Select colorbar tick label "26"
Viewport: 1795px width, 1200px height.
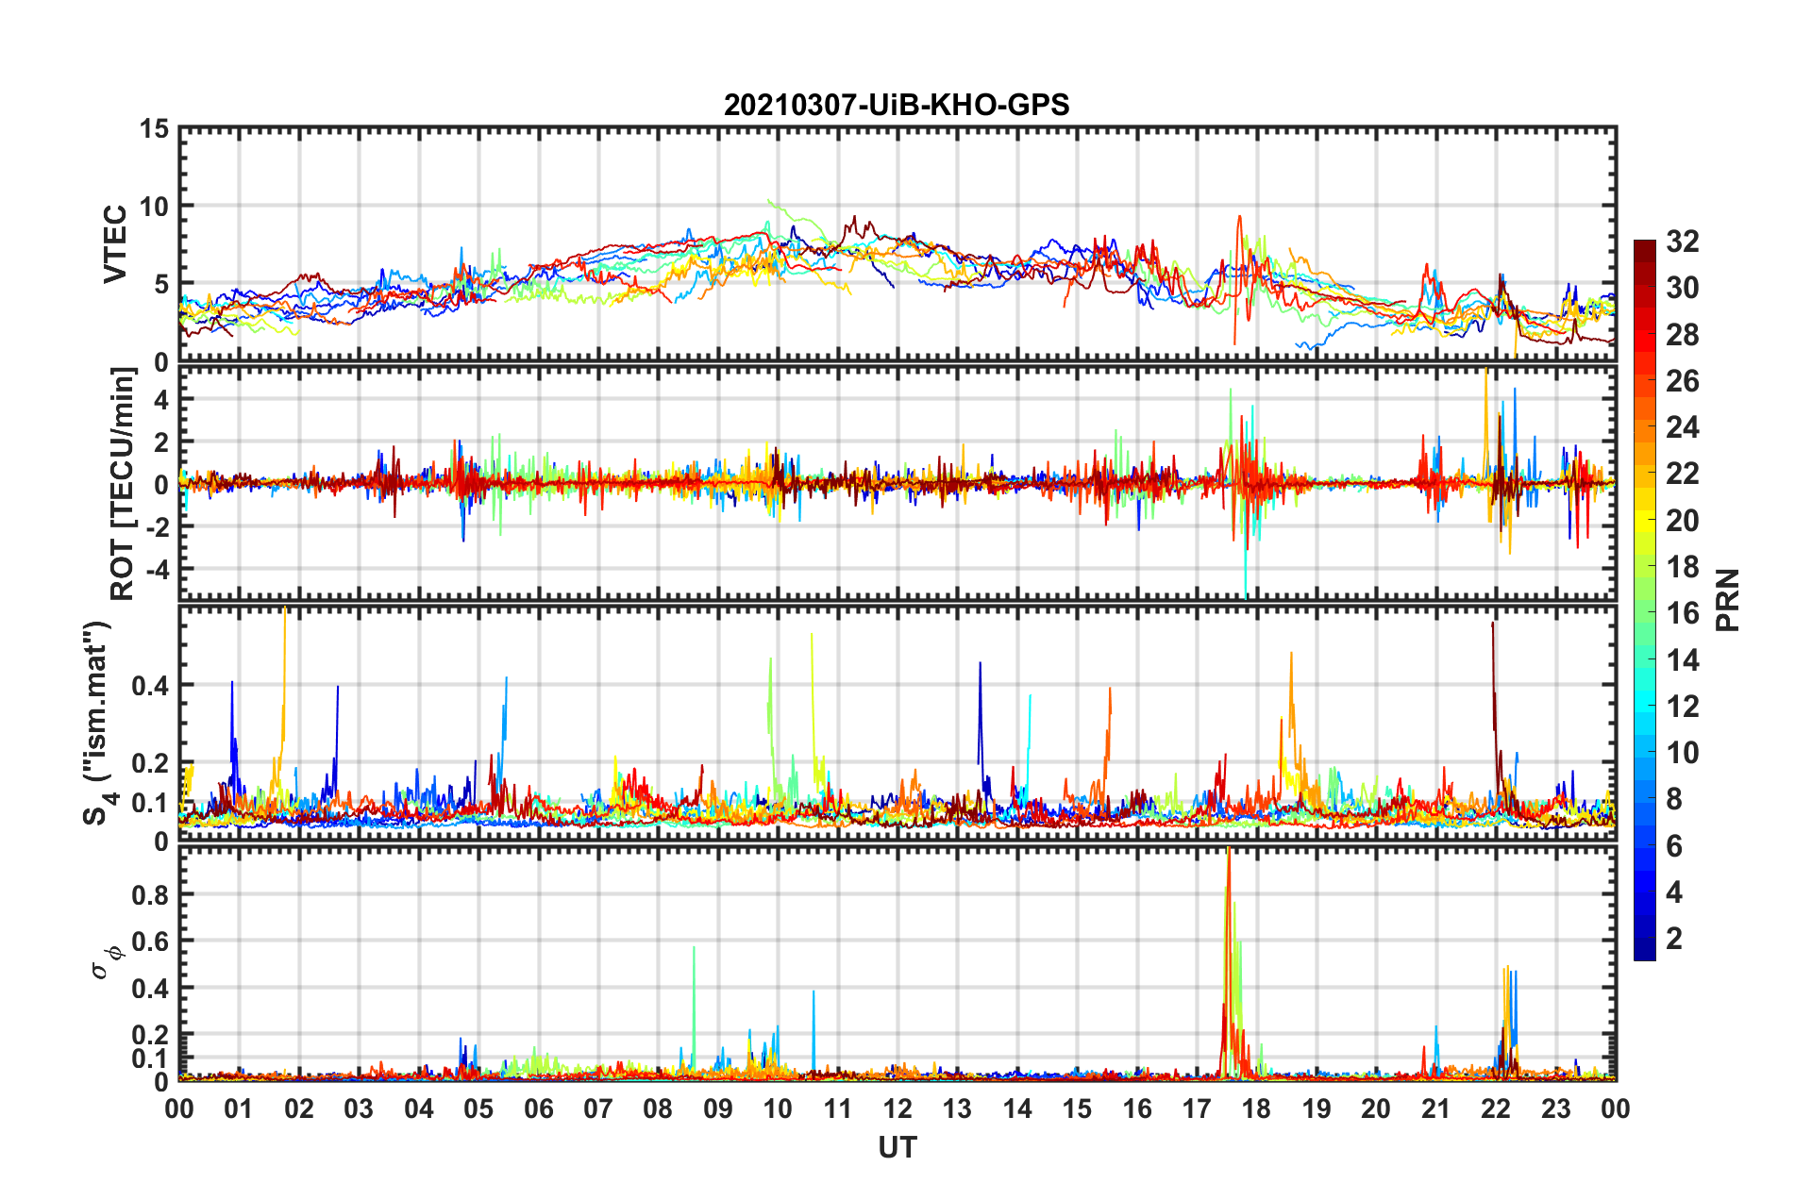tap(1683, 381)
